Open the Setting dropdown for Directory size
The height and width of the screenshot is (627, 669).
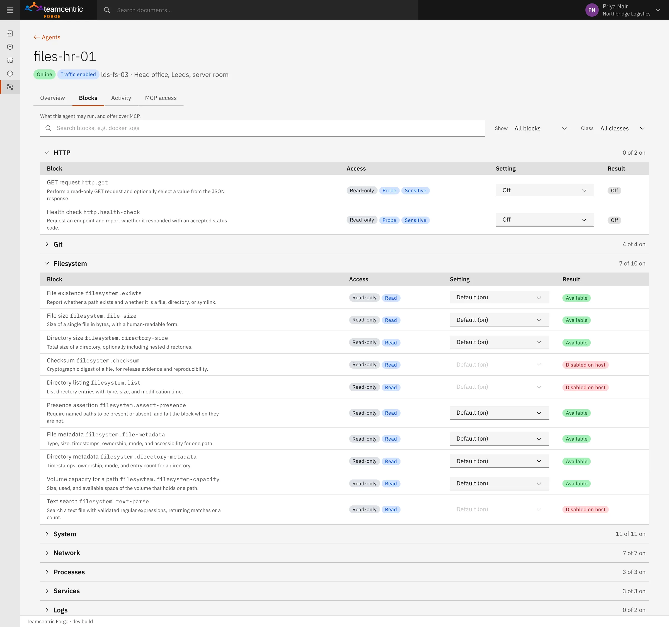(499, 342)
